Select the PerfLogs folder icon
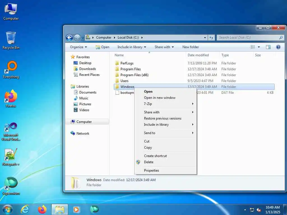287x215 pixels. point(117,63)
